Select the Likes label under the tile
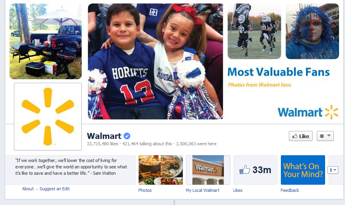 coord(237,190)
